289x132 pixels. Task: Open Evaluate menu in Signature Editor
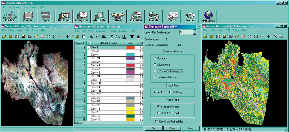(x=101, y=31)
